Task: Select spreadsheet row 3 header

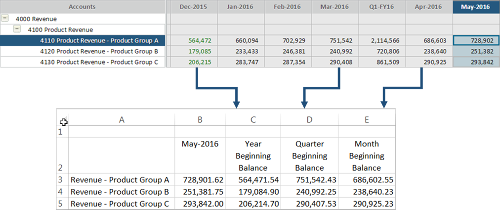Action: point(62,180)
